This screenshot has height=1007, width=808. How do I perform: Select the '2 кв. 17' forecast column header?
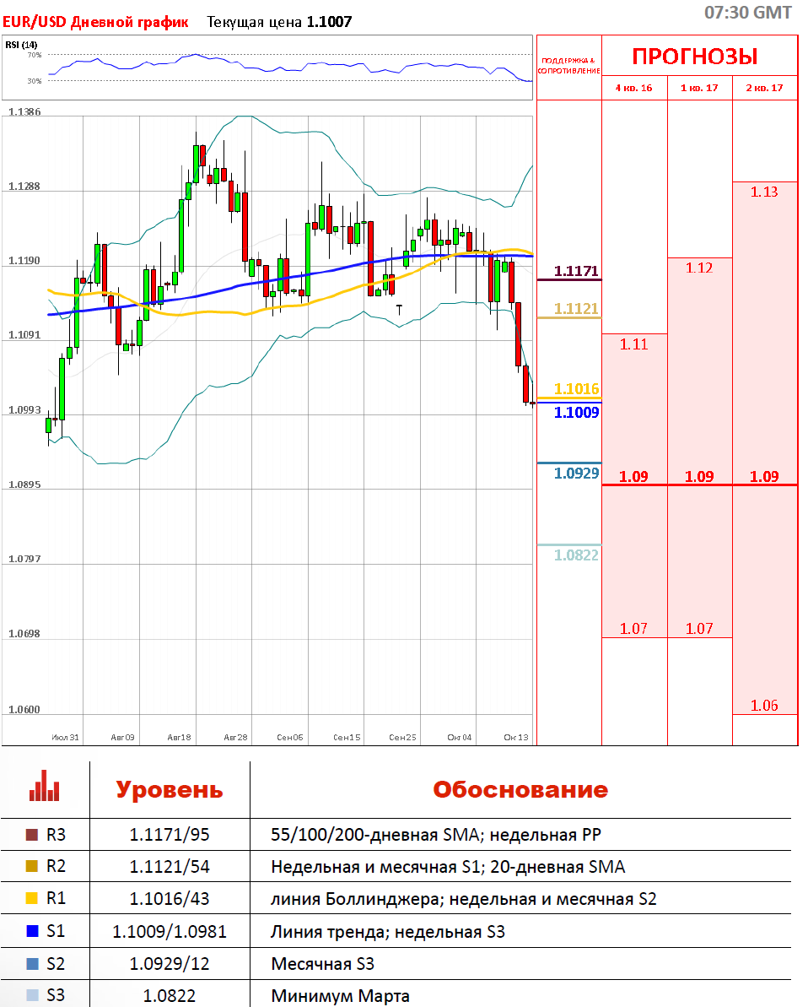[x=764, y=88]
